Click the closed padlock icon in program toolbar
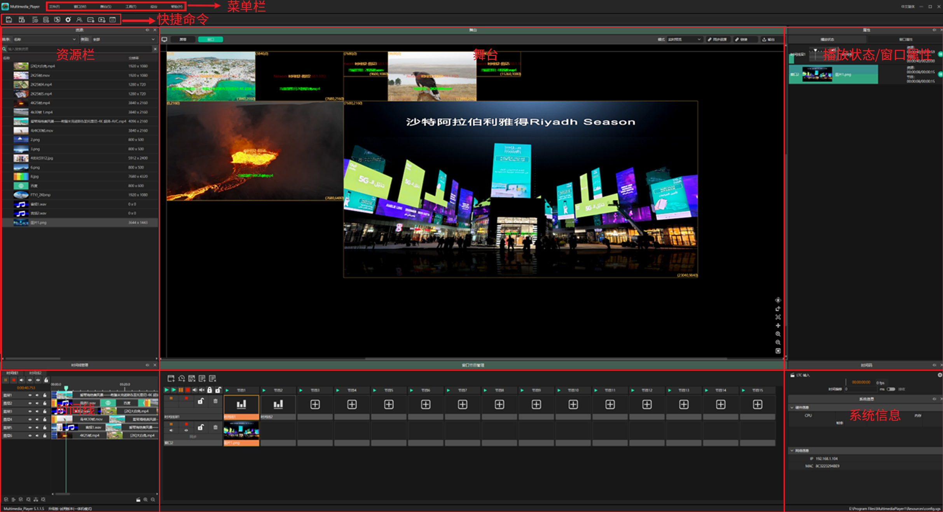The image size is (943, 512). pos(210,390)
